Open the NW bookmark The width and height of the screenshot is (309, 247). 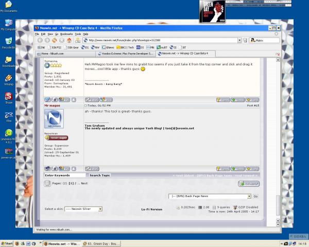pos(95,47)
